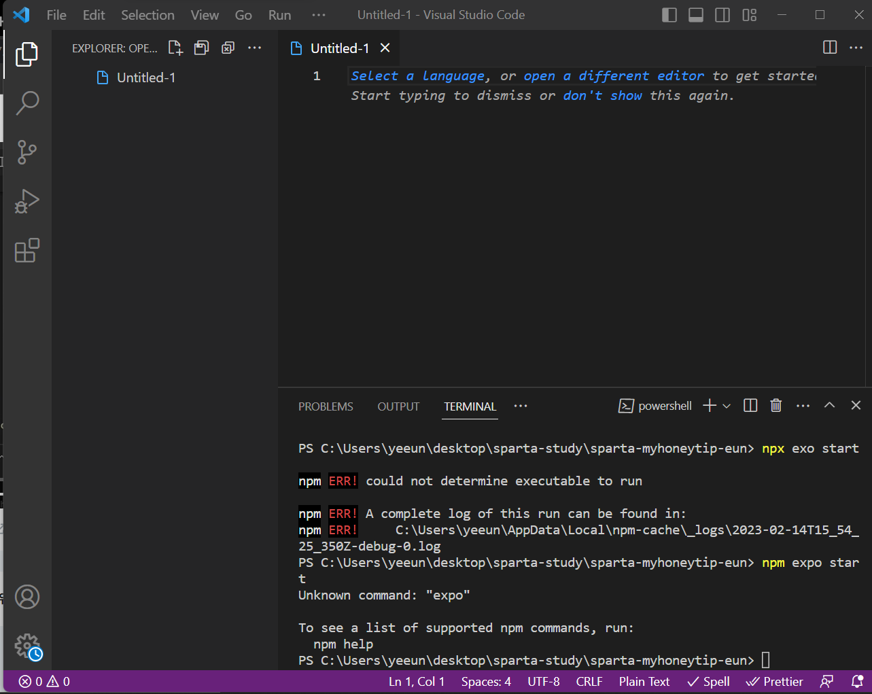
Task: Maximize the panel size with chevron
Action: pyautogui.click(x=829, y=405)
